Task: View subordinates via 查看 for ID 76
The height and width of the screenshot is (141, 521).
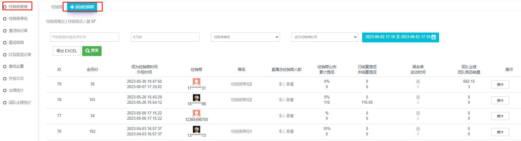Action: (290, 132)
